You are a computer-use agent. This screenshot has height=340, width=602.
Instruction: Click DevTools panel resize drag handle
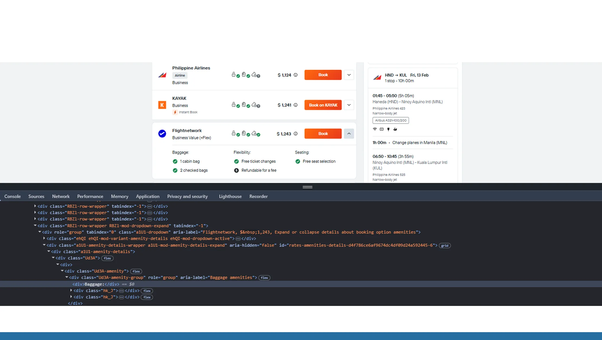[x=307, y=187]
